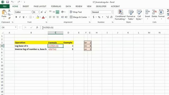Open the font name dropdown
Viewport: 169px width, 95px height.
[x=31, y=12]
